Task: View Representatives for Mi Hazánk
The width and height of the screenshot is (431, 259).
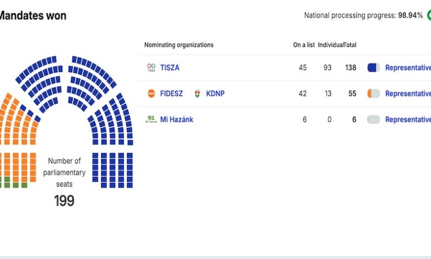Action: [x=408, y=120]
